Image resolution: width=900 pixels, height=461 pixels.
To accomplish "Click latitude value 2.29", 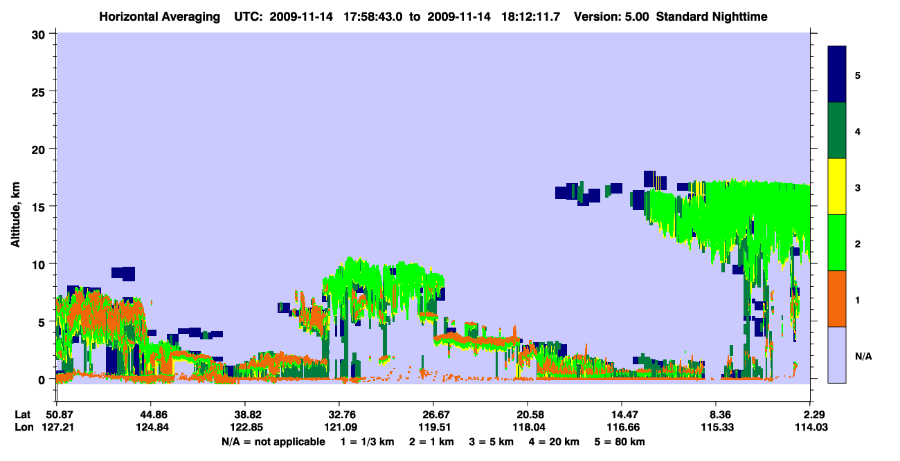I will click(x=813, y=414).
